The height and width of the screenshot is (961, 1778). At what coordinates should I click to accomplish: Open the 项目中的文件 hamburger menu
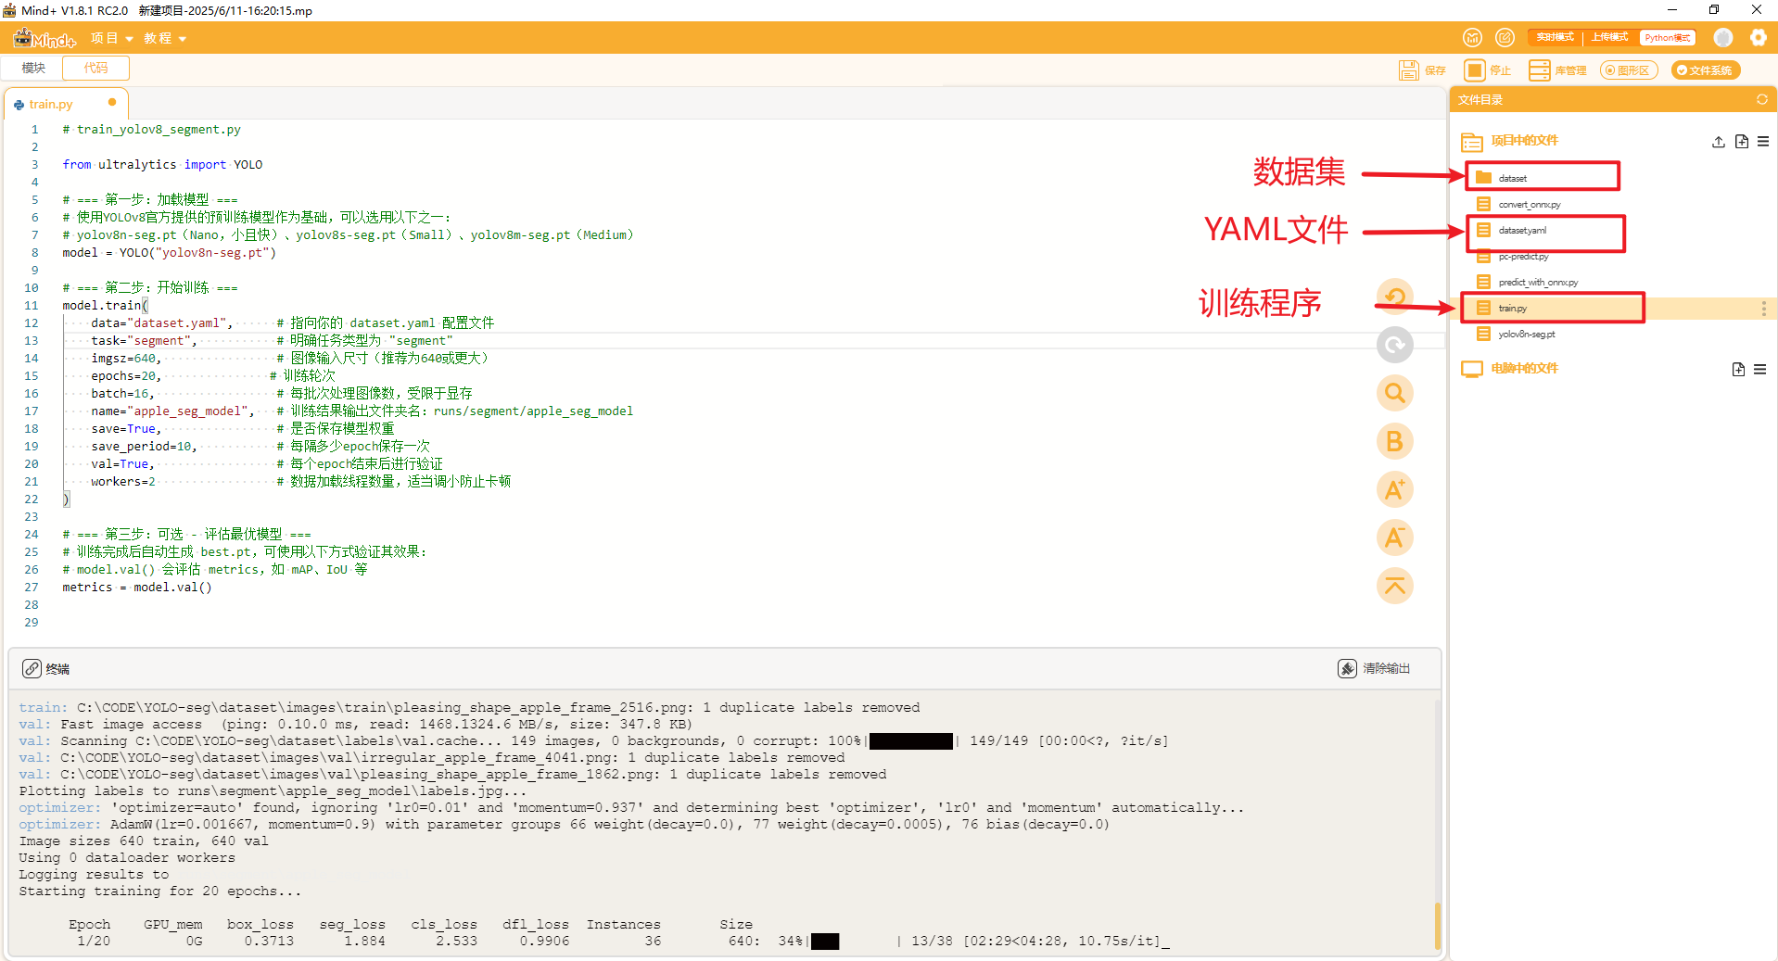point(1762,142)
